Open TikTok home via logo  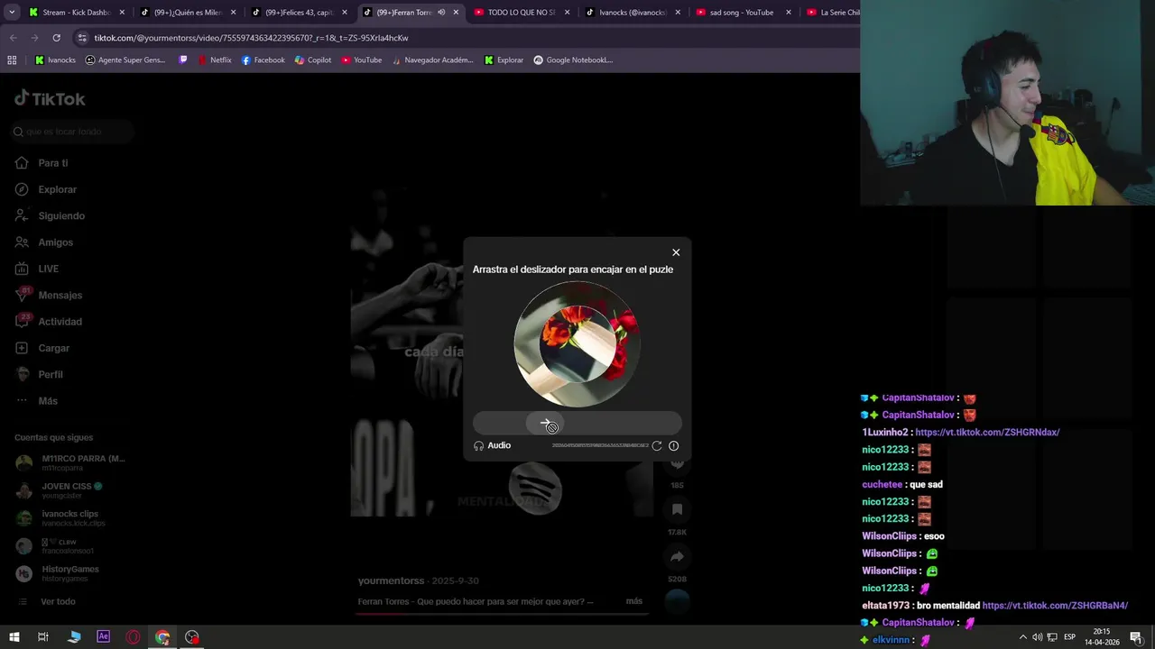[x=50, y=99]
